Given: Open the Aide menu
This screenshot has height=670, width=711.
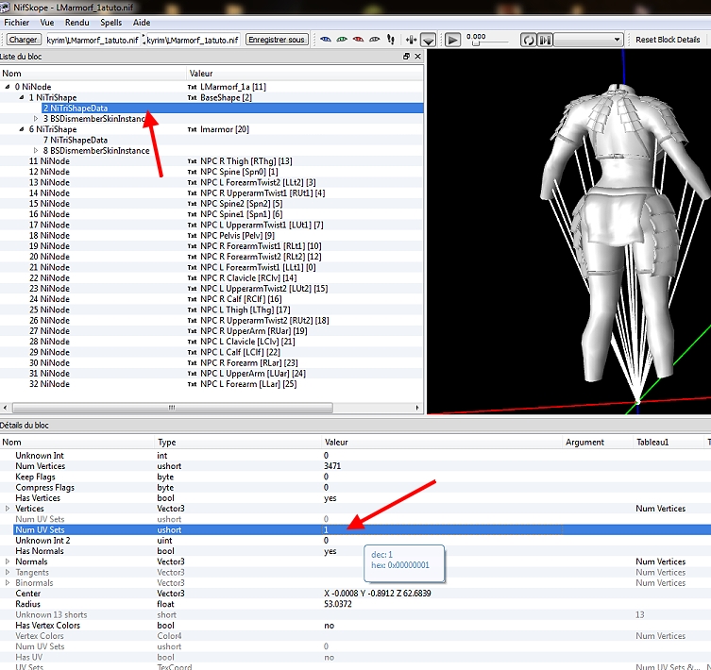Looking at the screenshot, I should 142,23.
